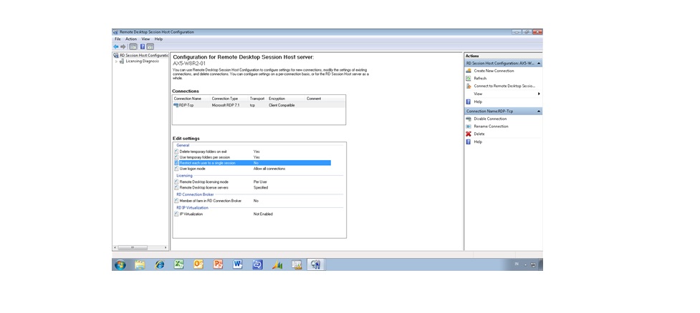Click Rename Connection in the Actions pane
This screenshot has width=700, height=313.
491,126
